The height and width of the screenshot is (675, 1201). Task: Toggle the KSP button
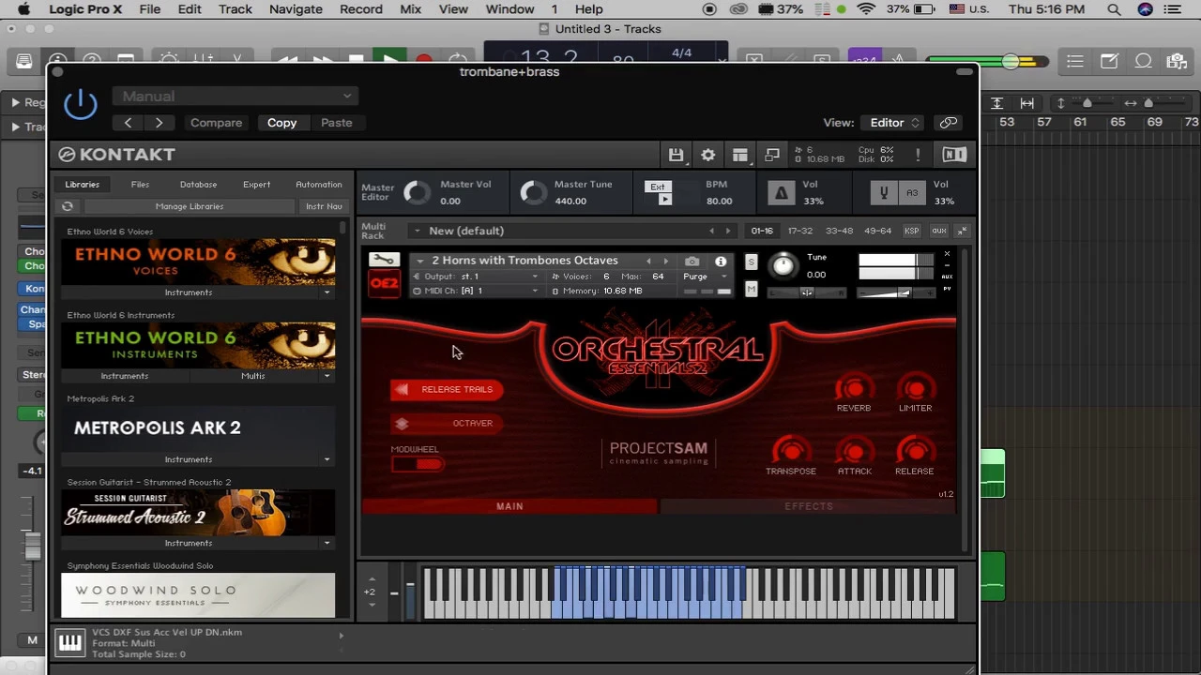point(911,231)
